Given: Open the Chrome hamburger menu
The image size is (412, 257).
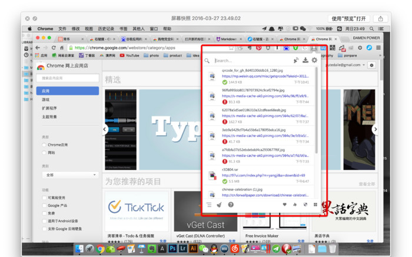Looking at the screenshot, I should click(x=378, y=48).
